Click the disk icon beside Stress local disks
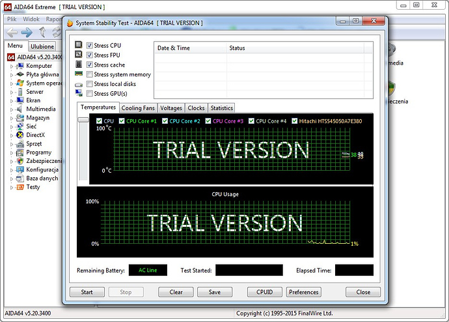The image size is (449, 322). [79, 85]
